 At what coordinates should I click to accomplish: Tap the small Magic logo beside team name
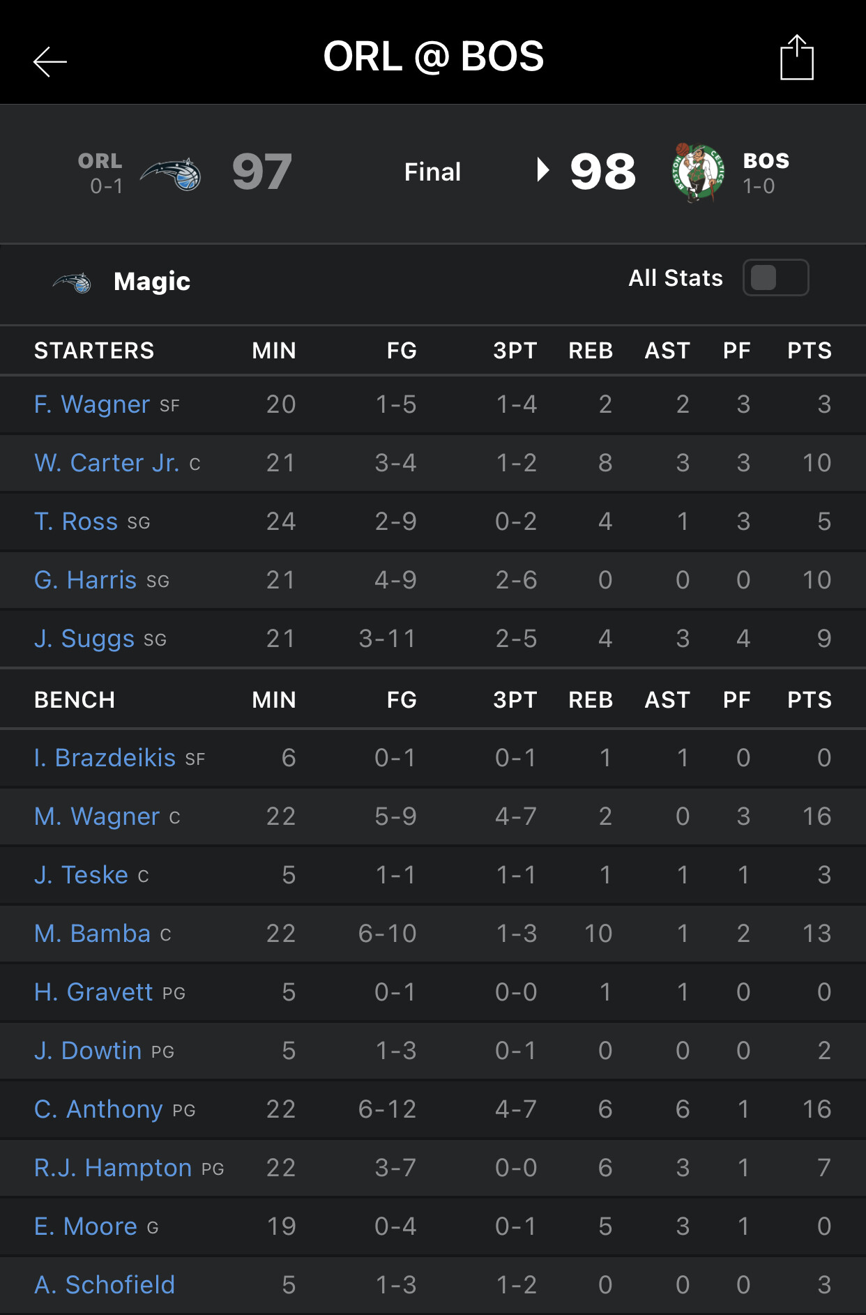[72, 282]
